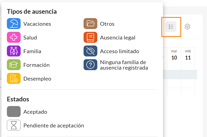Select Wednesday 11 column header
Viewport: 207px width, 137px height.
tap(188, 55)
